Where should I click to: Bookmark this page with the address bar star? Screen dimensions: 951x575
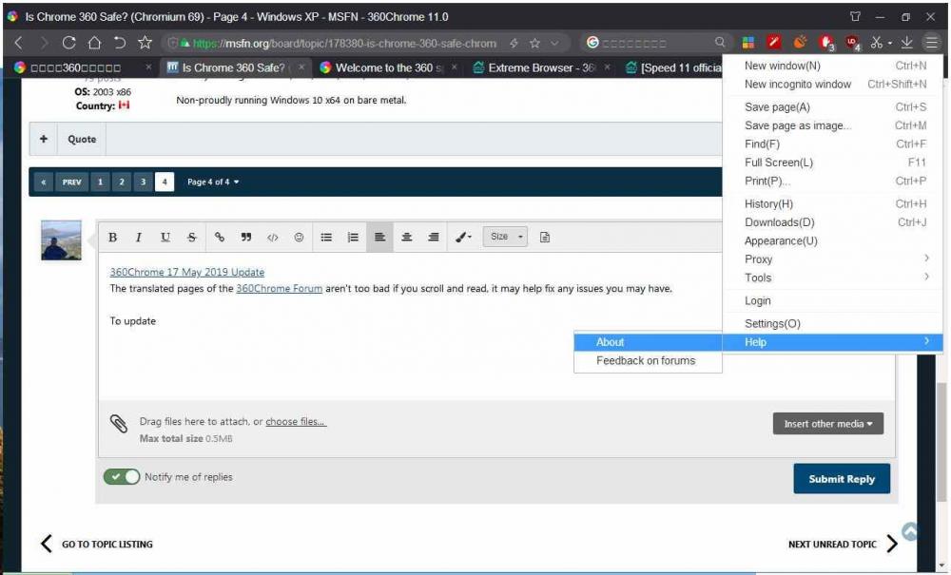pos(534,43)
